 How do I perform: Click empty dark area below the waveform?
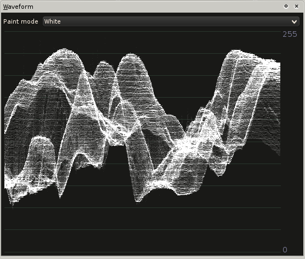(x=142, y=229)
